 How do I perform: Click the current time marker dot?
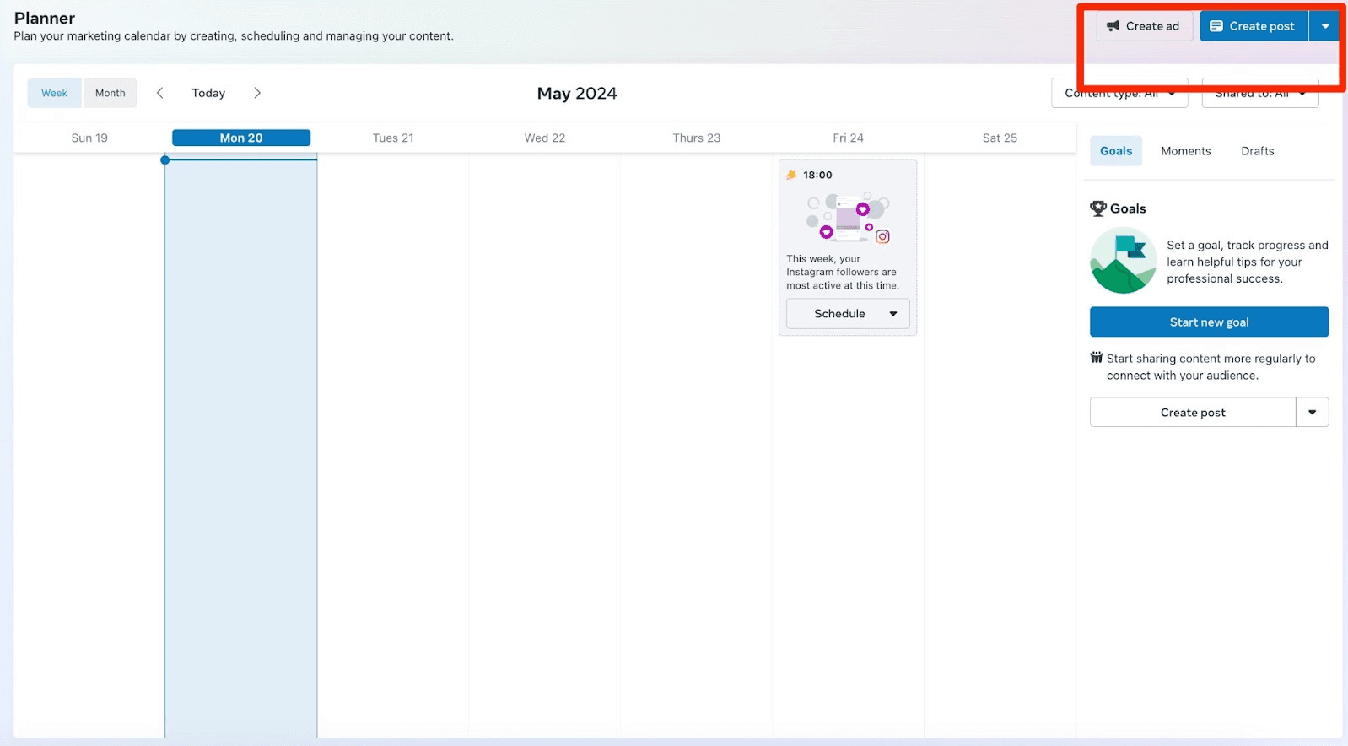coord(165,159)
